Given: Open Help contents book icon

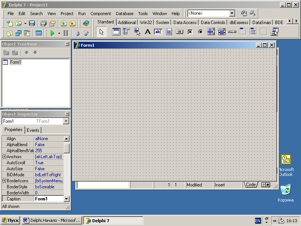Looking at the screenshot, I should [86, 23].
